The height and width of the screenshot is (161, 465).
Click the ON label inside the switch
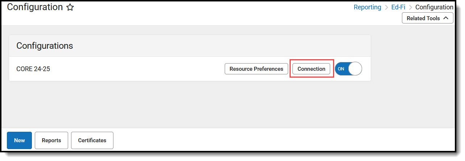pos(341,69)
